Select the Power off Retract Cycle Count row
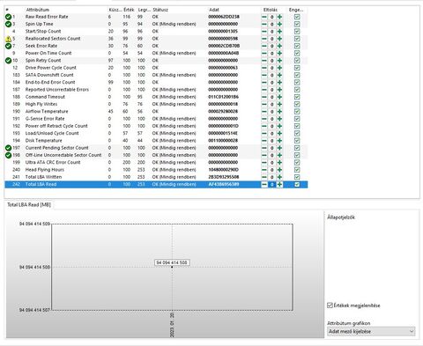 click(x=156, y=126)
